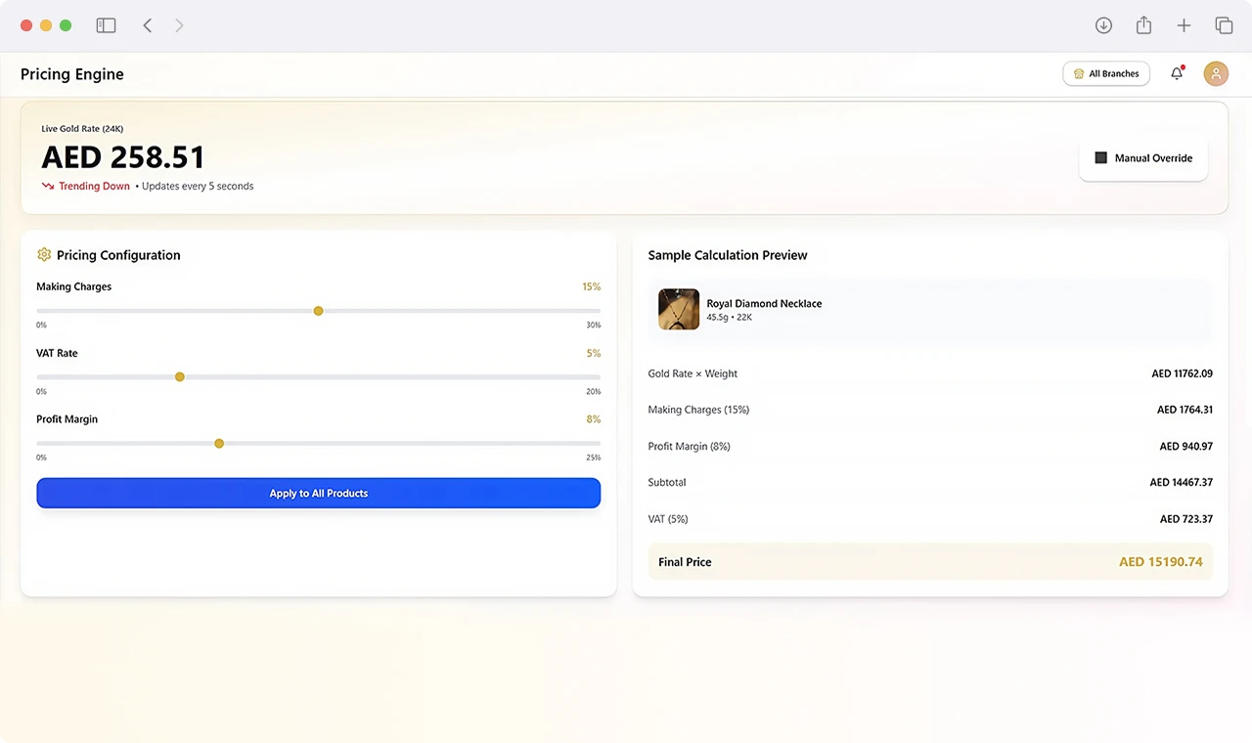Open a new tab with plus icon
Viewport: 1252px width, 743px height.
click(1184, 25)
